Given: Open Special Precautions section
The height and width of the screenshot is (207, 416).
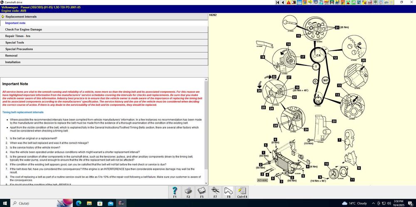Looking at the screenshot, I should (104, 49).
